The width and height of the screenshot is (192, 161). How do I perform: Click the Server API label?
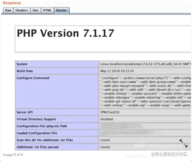coord(25,112)
